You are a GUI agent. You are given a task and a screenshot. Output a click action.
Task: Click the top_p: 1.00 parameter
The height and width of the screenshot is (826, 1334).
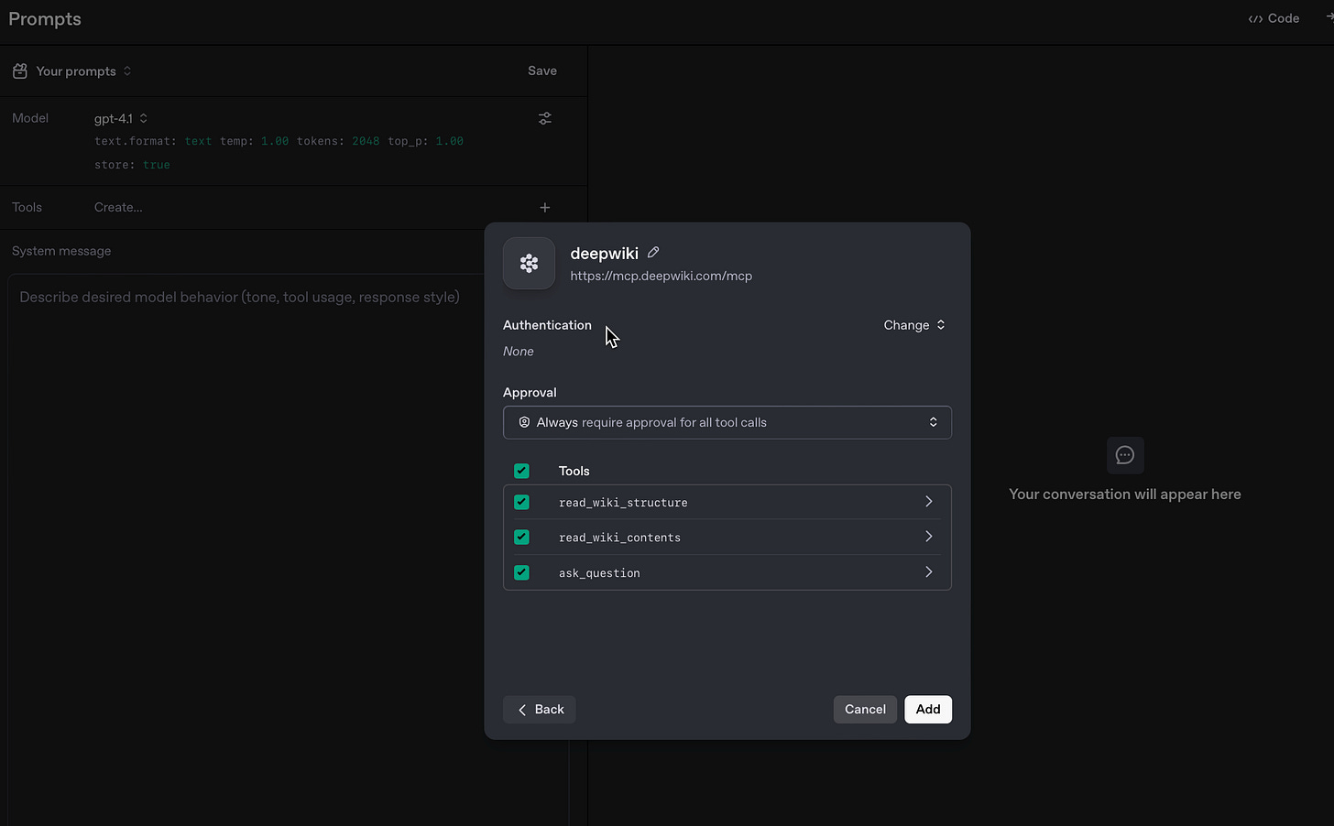(425, 141)
